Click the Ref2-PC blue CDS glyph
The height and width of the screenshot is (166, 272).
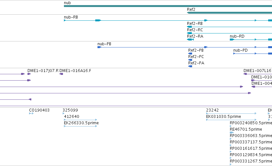click(190, 60)
